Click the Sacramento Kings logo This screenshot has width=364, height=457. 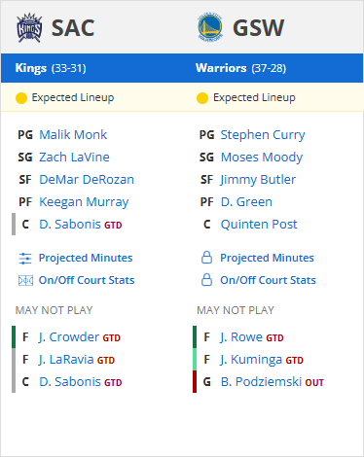click(29, 27)
